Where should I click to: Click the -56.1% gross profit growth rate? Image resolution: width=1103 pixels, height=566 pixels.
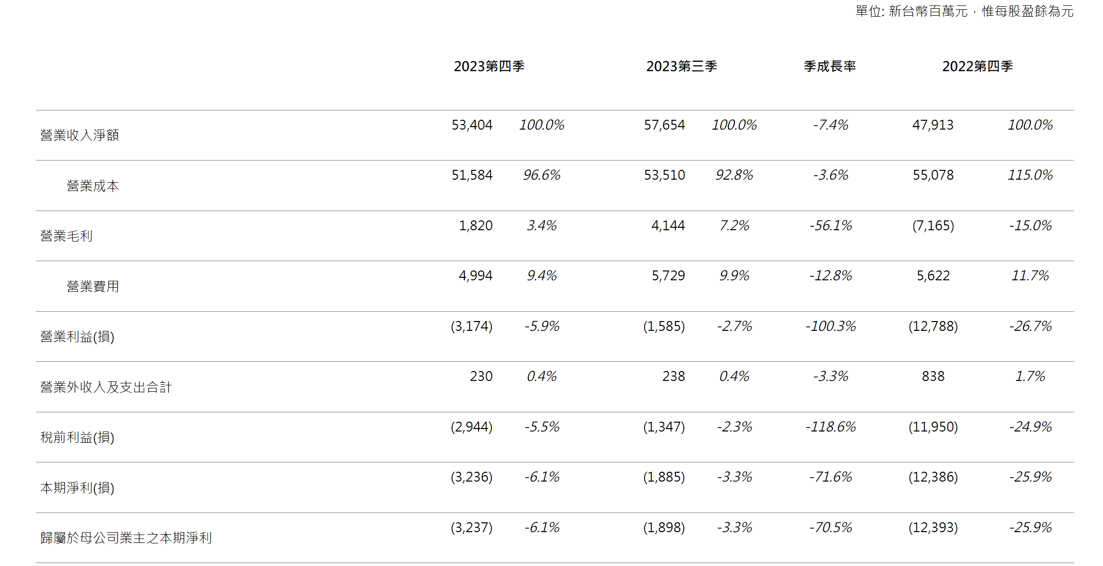[831, 226]
